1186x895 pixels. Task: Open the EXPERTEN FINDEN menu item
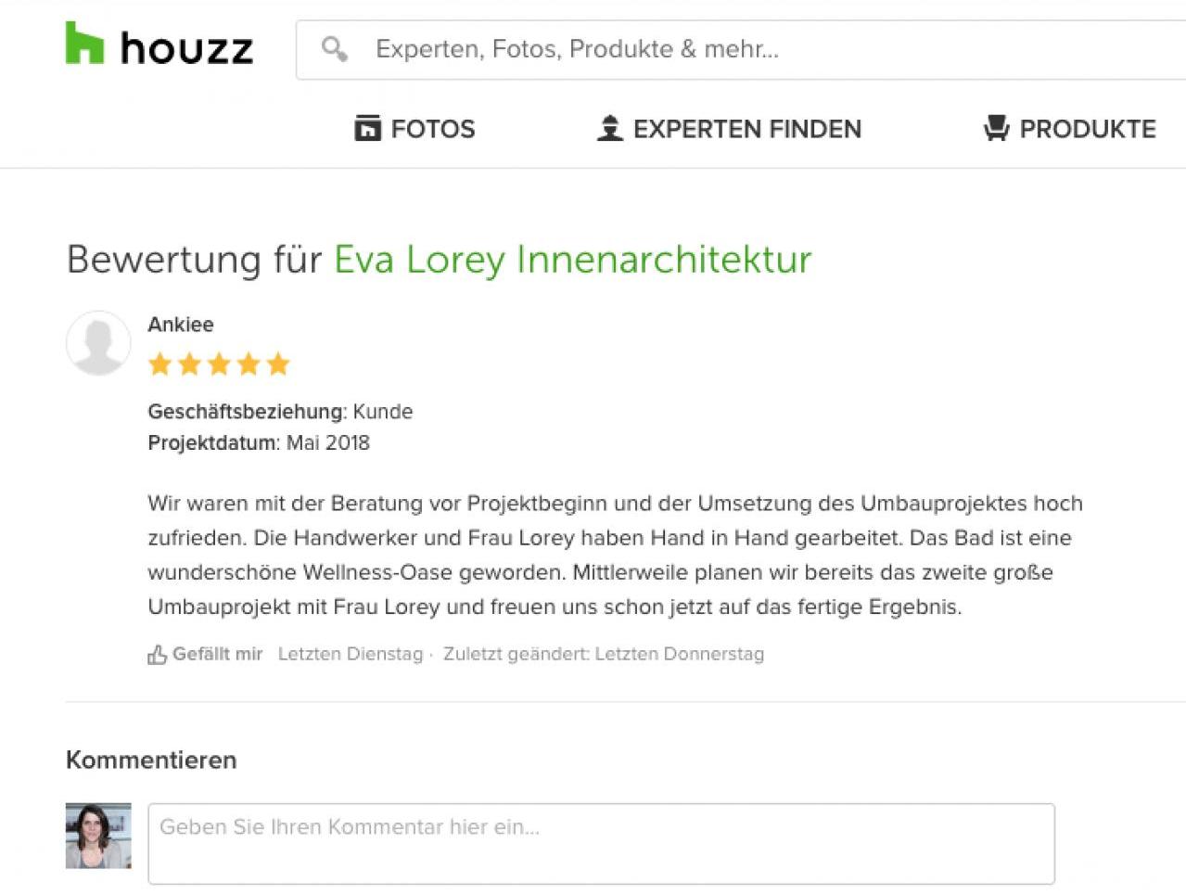pos(729,128)
